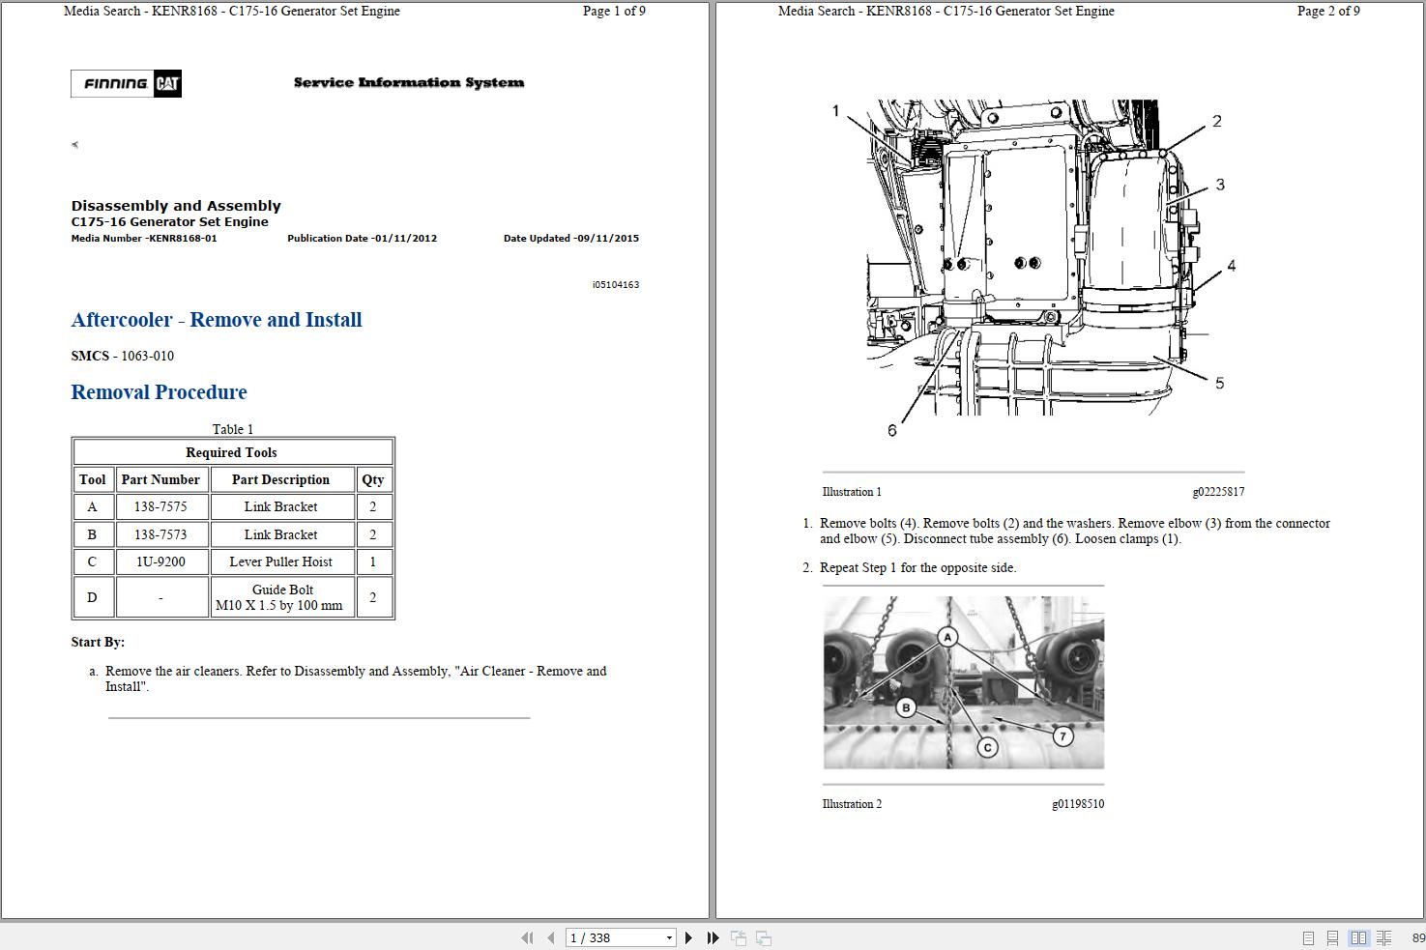The width and height of the screenshot is (1426, 950).
Task: Open the page number dropdown arrow
Action: 668,938
